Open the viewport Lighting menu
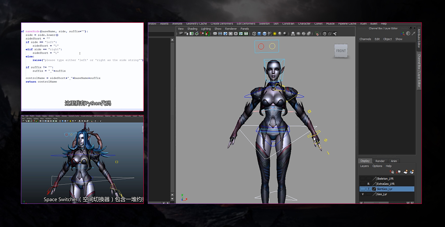The width and height of the screenshot is (445, 227). 206,29
